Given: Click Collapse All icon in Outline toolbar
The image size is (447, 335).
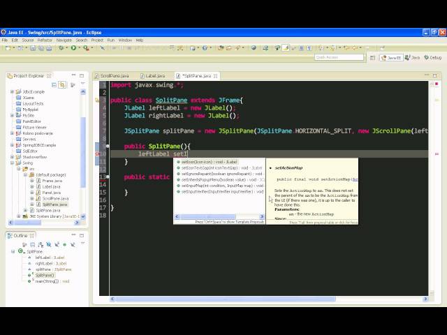Looking at the screenshot, I should click(33, 244).
